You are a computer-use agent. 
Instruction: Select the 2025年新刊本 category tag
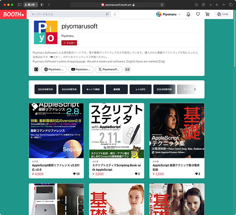click(x=46, y=89)
